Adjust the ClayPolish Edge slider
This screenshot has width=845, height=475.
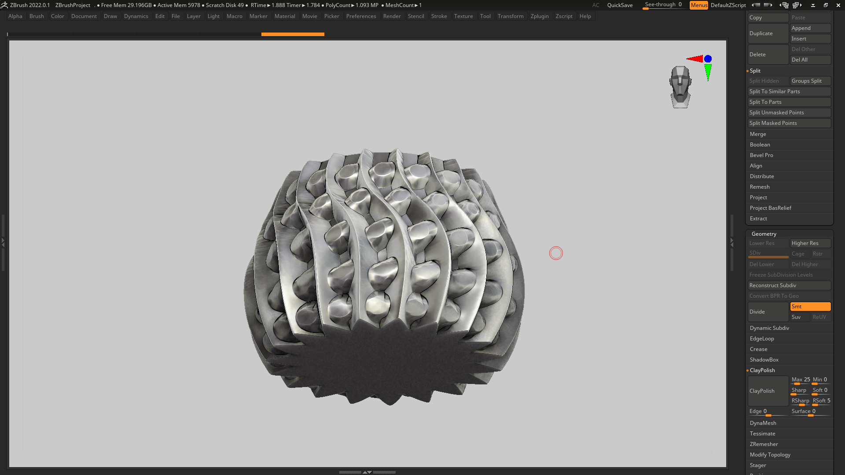tap(768, 412)
